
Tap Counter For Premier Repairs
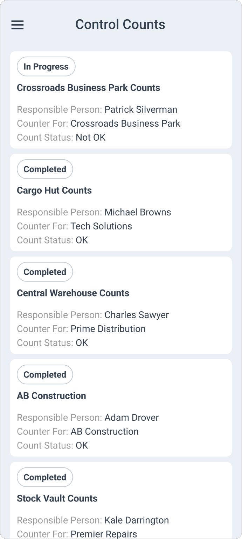point(104,534)
